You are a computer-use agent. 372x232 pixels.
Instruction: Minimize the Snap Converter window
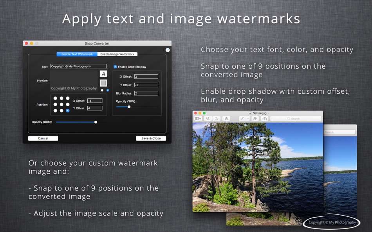(x=32, y=43)
